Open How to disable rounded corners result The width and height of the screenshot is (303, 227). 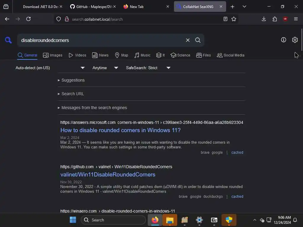click(x=120, y=130)
